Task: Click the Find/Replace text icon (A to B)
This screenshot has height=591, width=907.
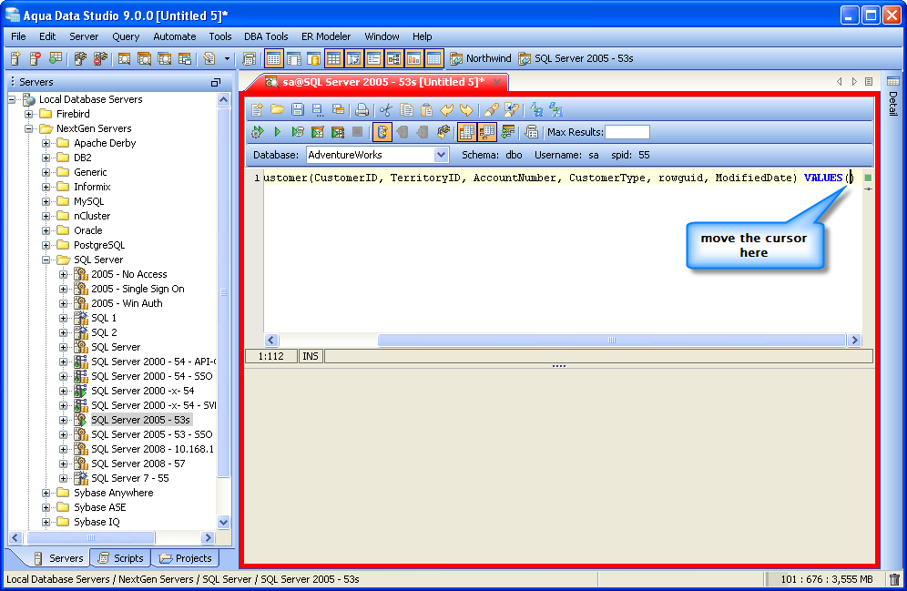Action: tap(536, 109)
